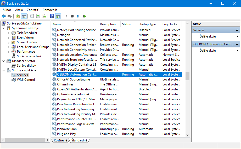This screenshot has height=149, width=241.
Task: Stop the selected service with Stop icon
Action: pyautogui.click(x=72, y=16)
